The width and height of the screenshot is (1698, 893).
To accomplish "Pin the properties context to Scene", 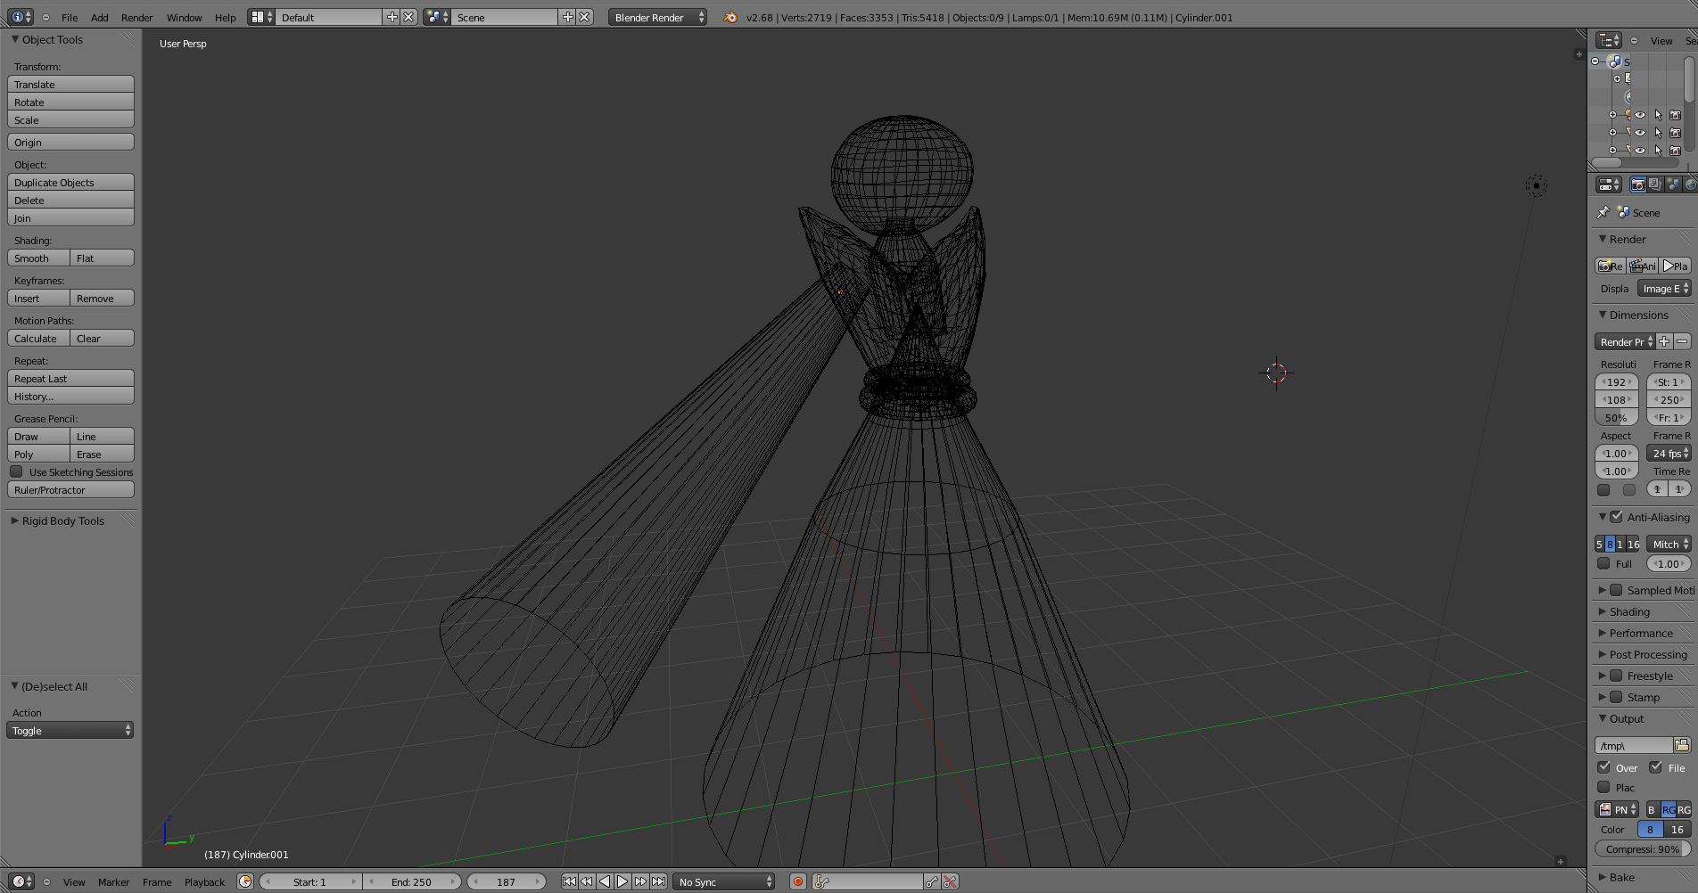I will coord(1603,212).
